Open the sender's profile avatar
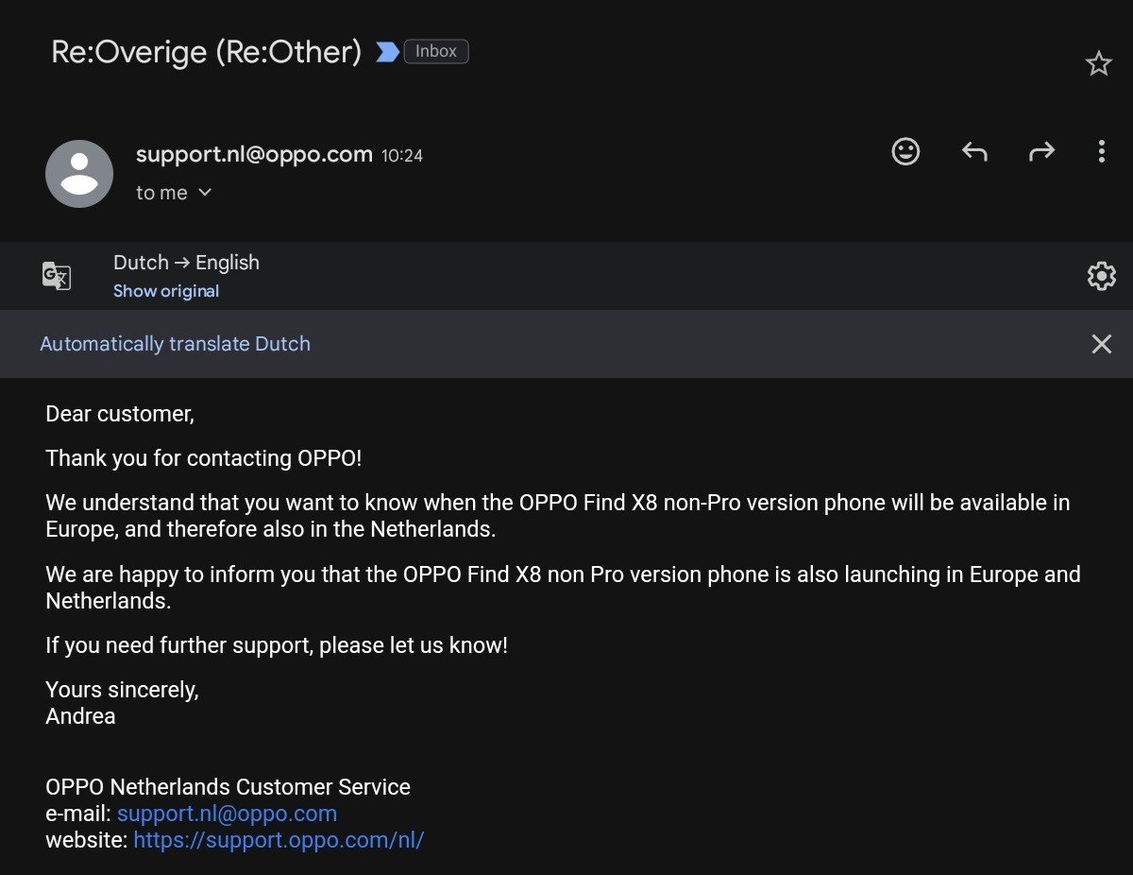 [x=79, y=174]
